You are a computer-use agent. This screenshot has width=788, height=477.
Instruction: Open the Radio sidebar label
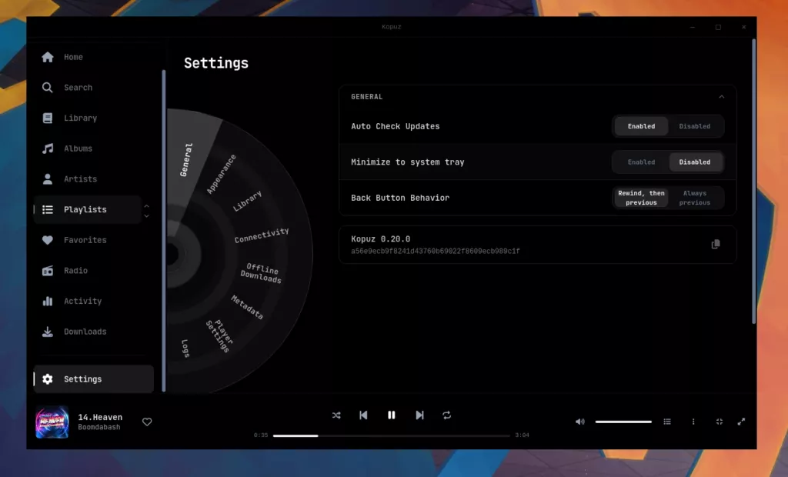(75, 271)
